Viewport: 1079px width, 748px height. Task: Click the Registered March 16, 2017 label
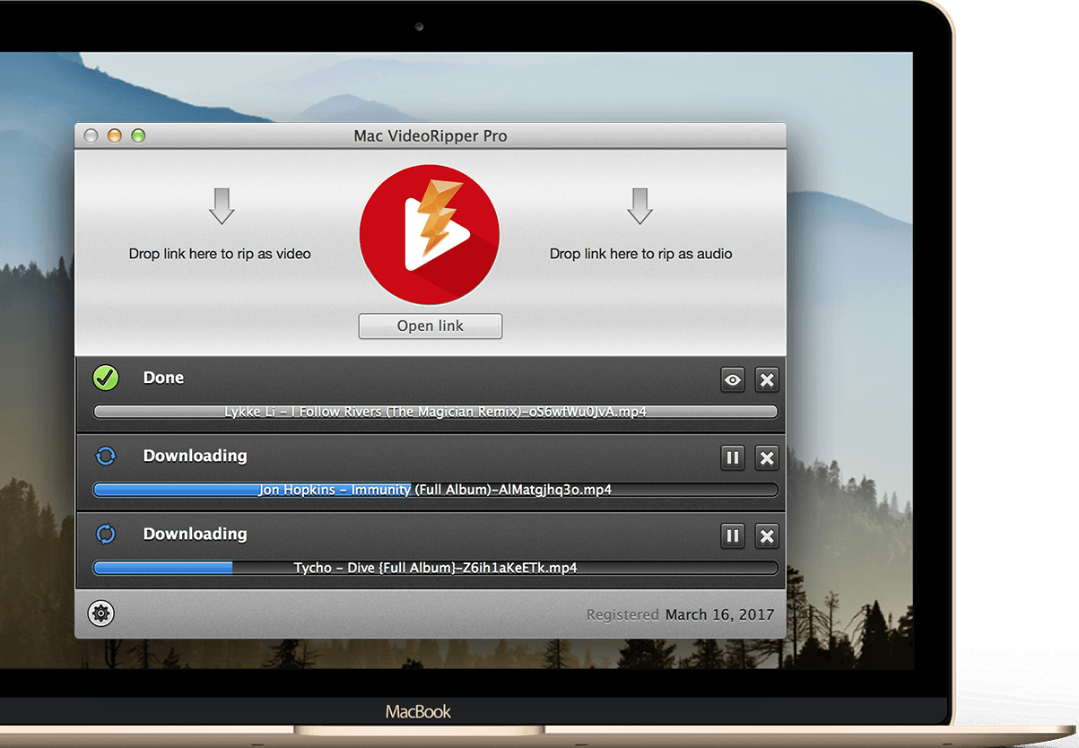[x=680, y=614]
